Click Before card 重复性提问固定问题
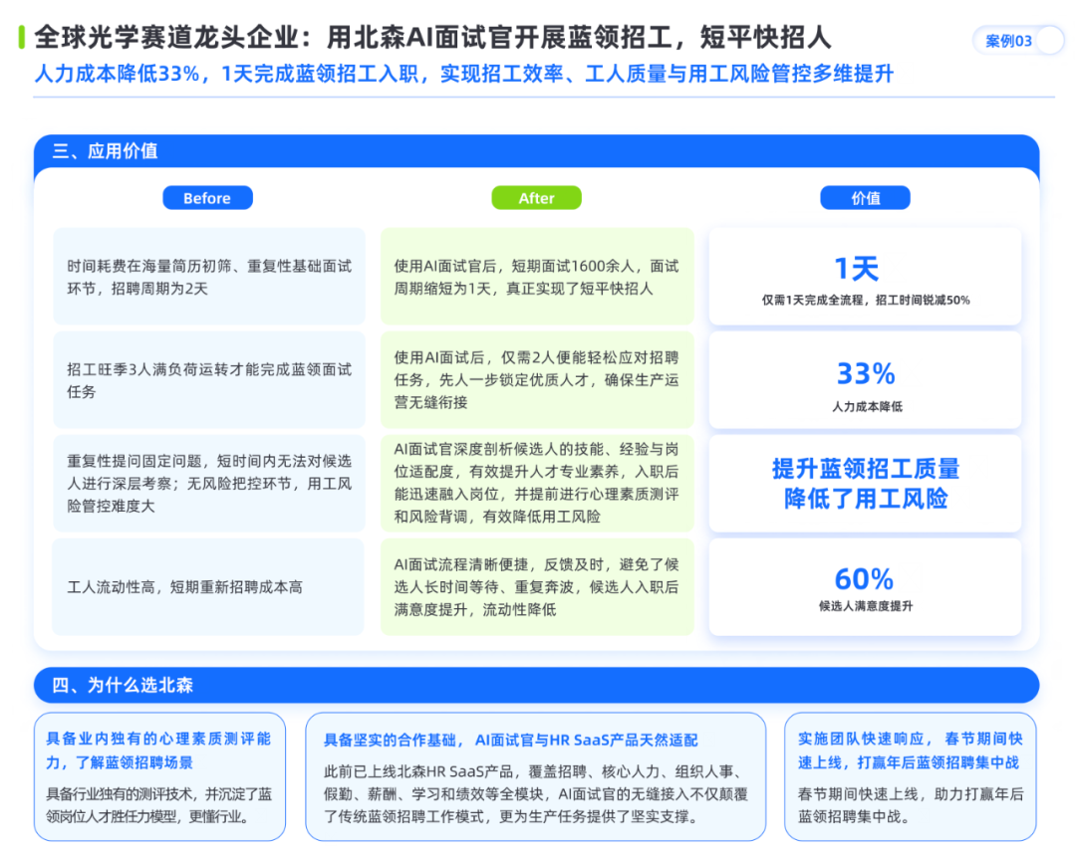This screenshot has width=1076, height=856. click(x=208, y=483)
